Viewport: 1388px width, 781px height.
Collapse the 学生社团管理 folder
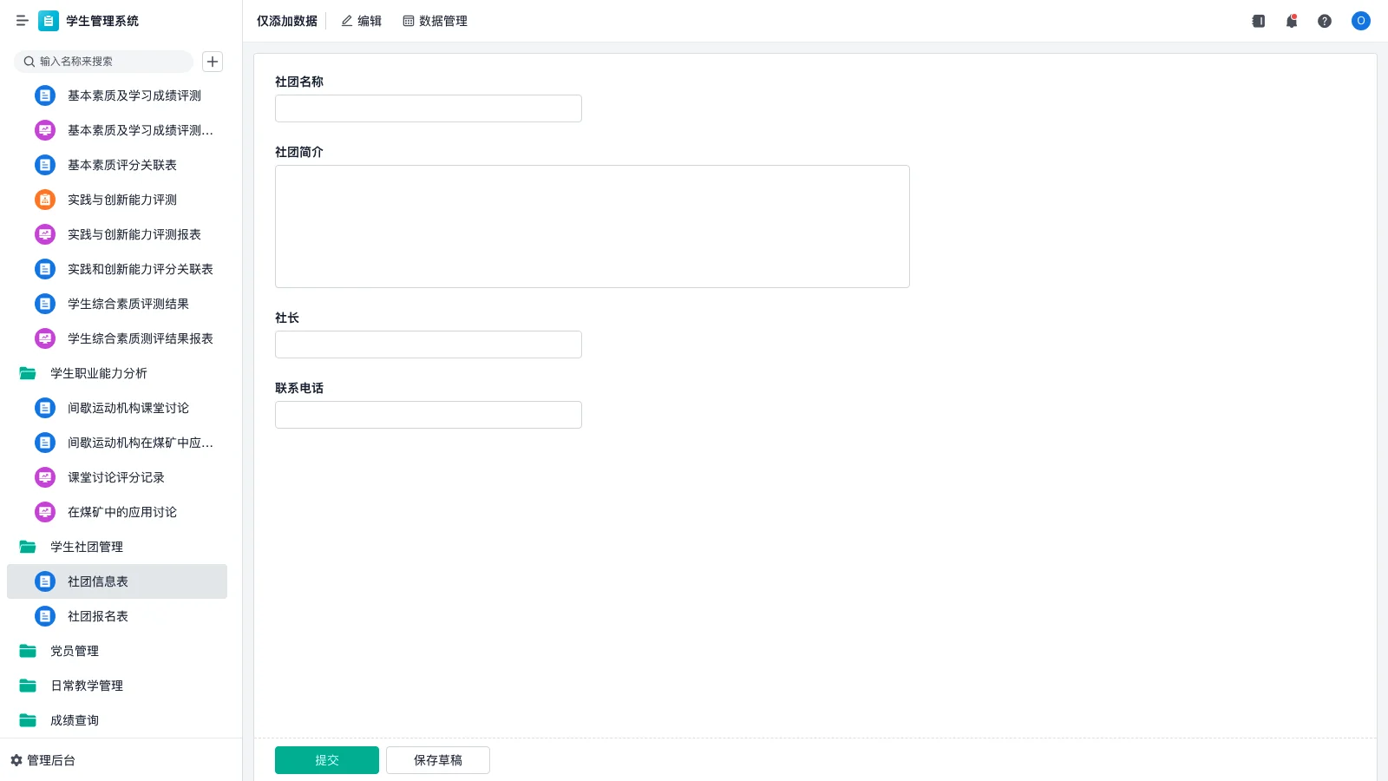click(x=86, y=547)
